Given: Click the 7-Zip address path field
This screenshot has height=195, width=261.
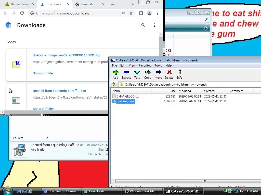Looking at the screenshot, I should pos(190,84).
